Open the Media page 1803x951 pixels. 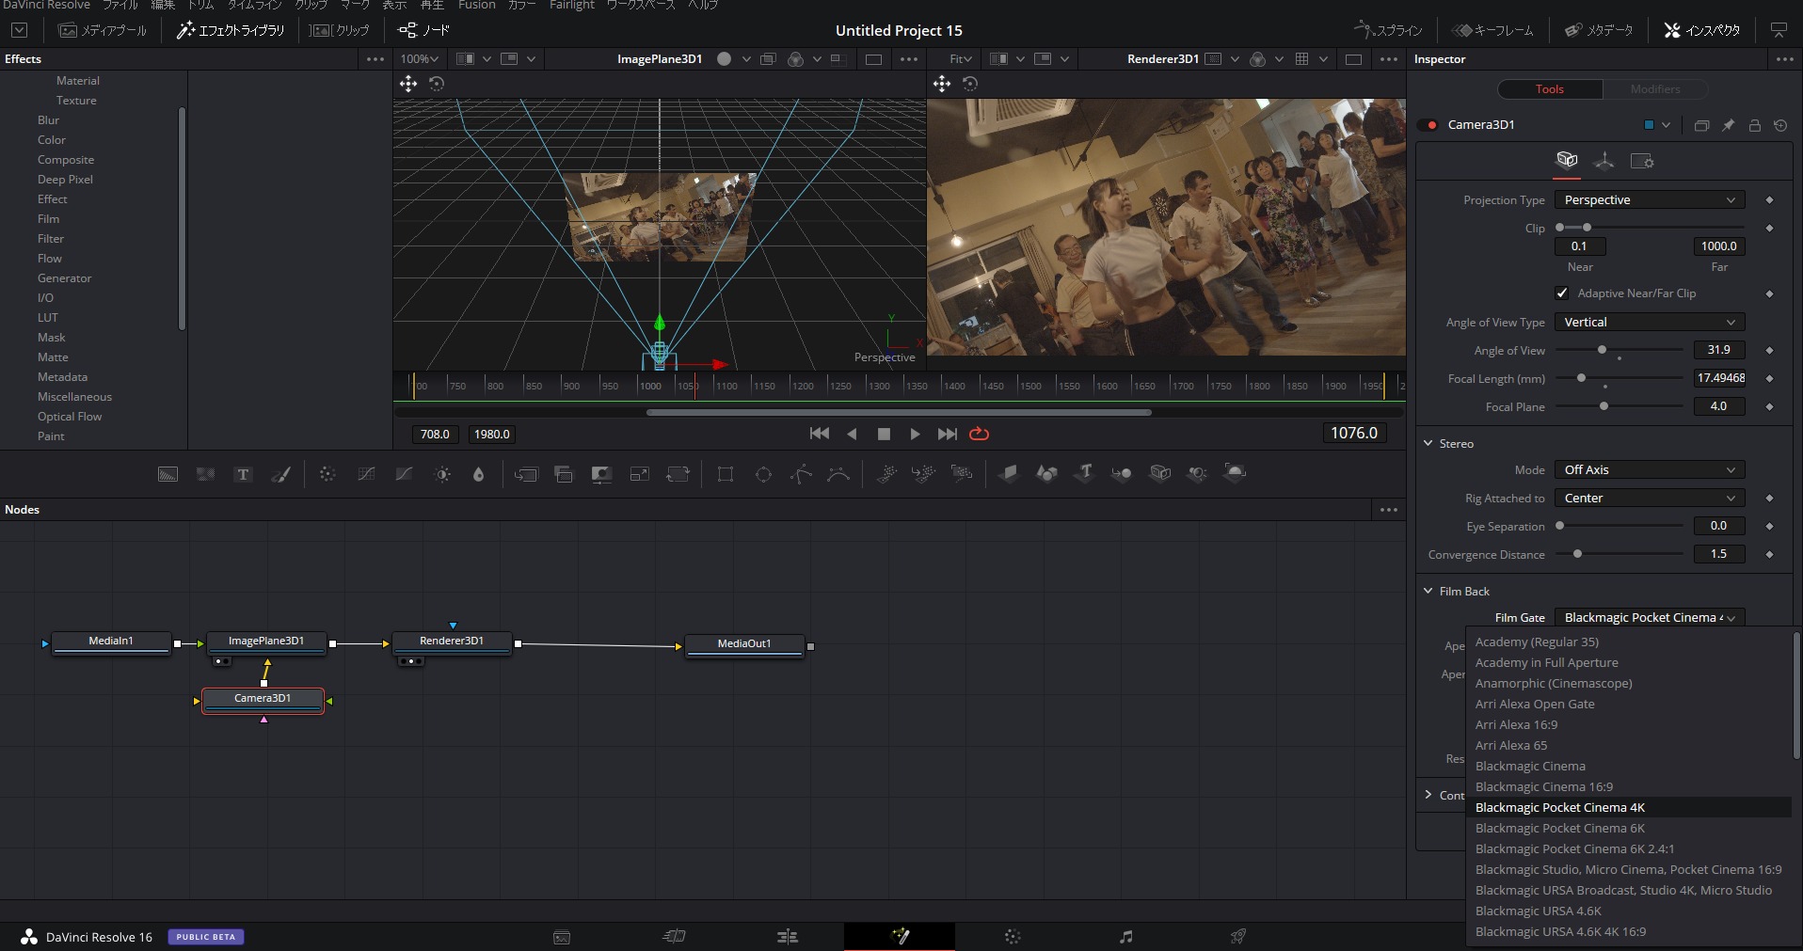coord(561,937)
